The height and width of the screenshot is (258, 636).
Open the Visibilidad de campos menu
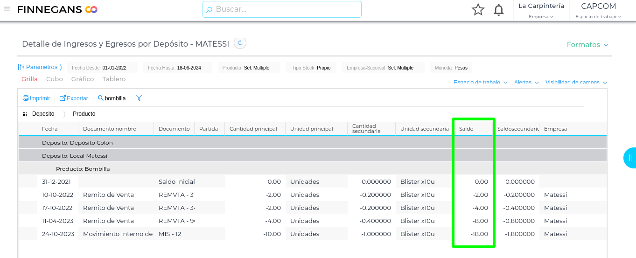(x=576, y=83)
